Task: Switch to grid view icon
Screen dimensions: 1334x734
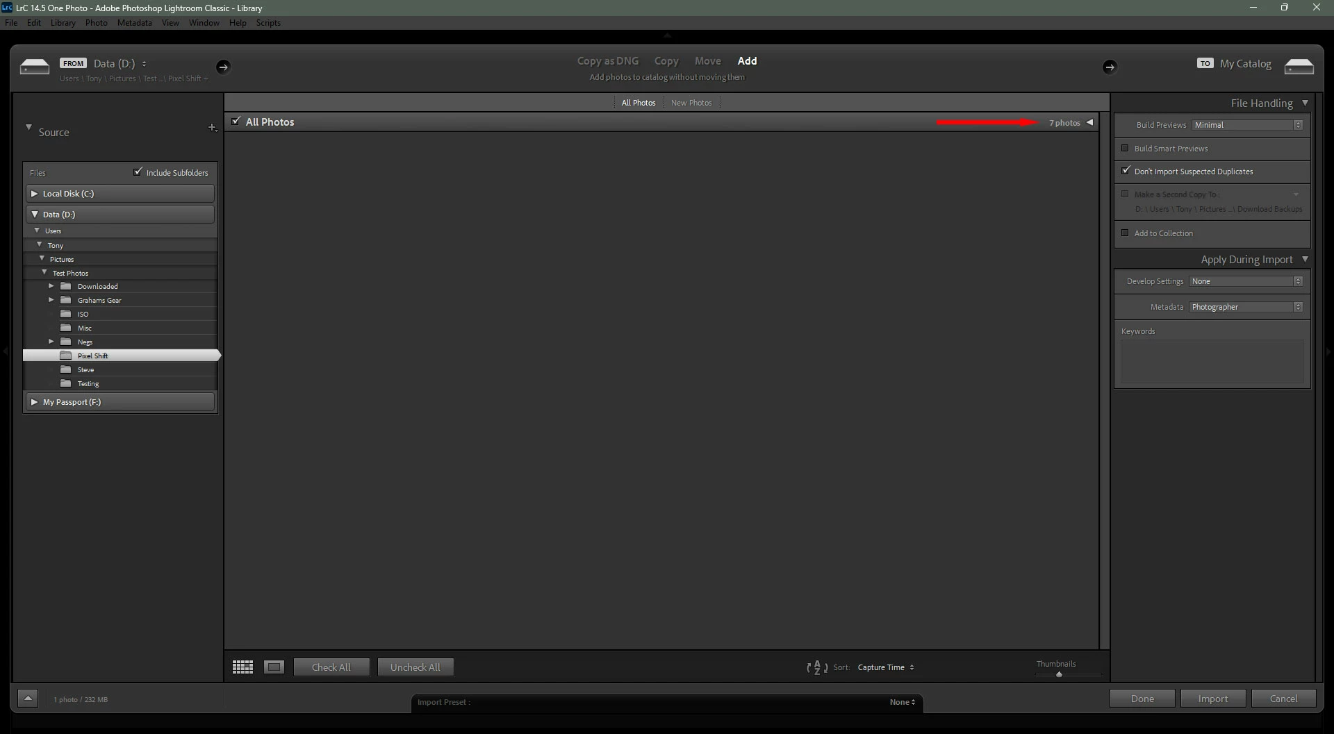Action: [242, 667]
